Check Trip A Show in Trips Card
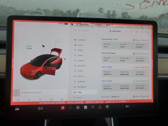This screenshot has width=168, height=126. coord(134,67)
